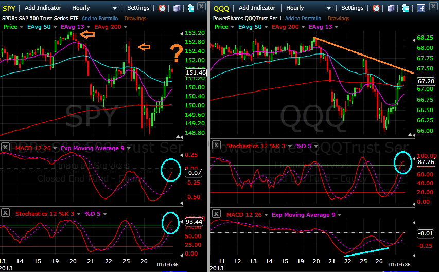Close the QQQ Stochastics indicator panel with X
The image size is (439, 272).
tap(216, 144)
